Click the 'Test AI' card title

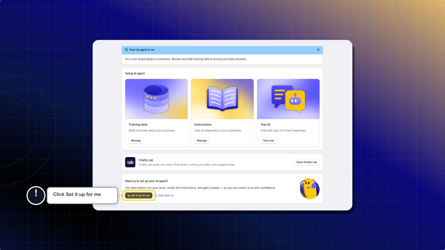pyautogui.click(x=265, y=125)
